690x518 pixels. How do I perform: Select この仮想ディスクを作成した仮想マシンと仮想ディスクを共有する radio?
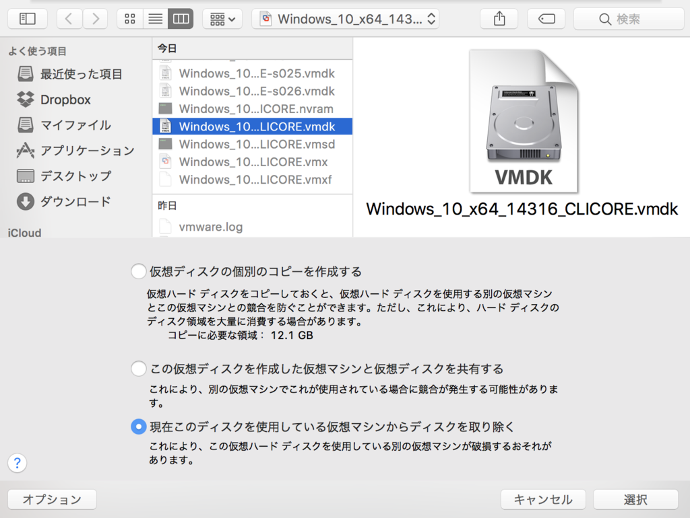139,369
